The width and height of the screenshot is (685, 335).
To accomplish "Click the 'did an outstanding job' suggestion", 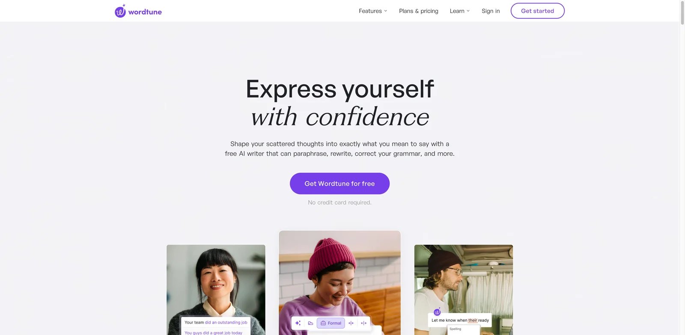I will pos(226,323).
